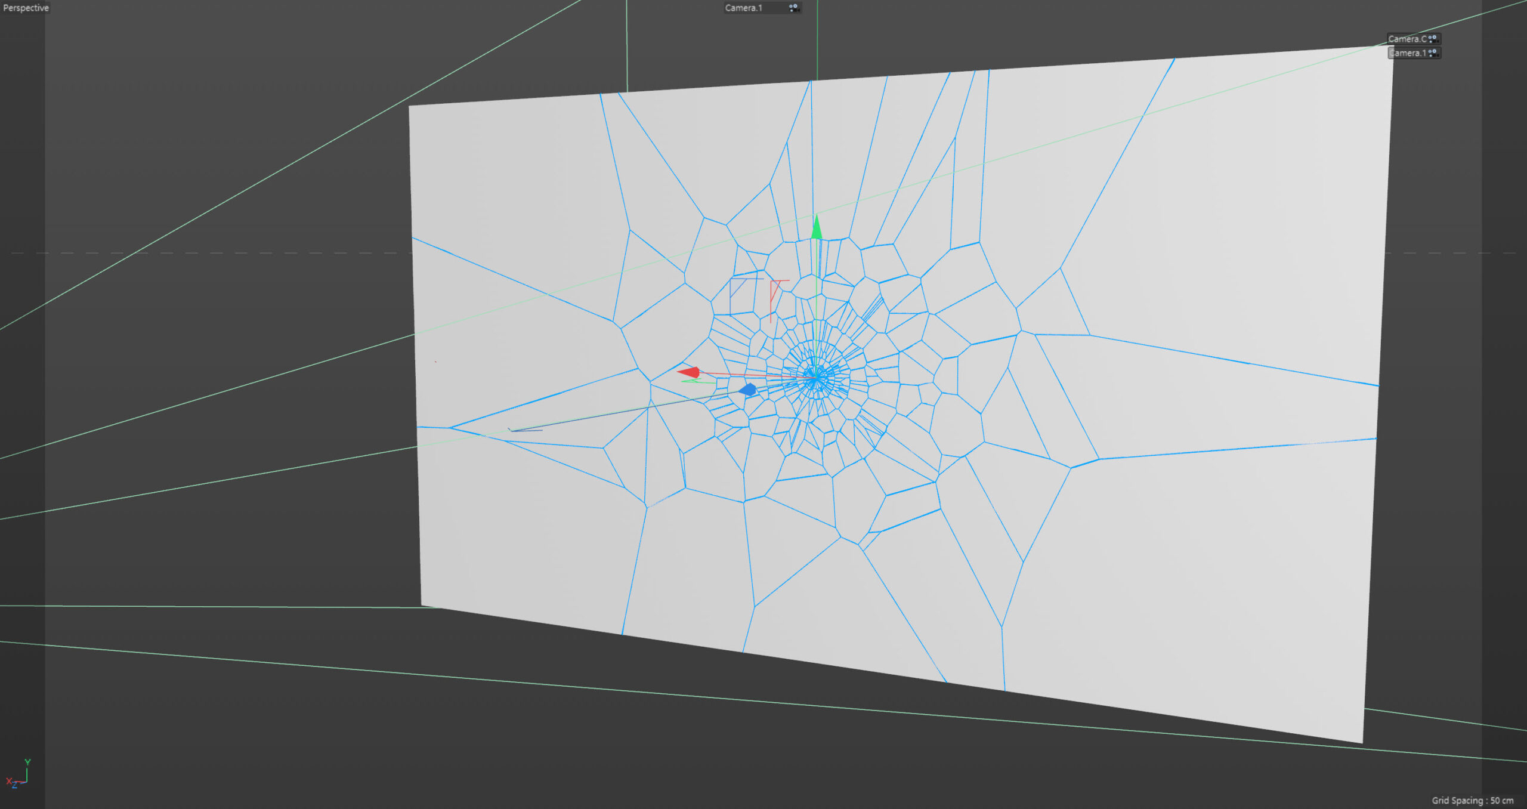Click the Grid Spacing 50 cm readout

click(x=1472, y=800)
